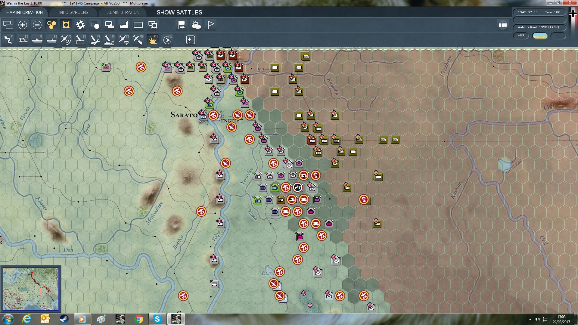Open the Map Information tab

pos(24,12)
